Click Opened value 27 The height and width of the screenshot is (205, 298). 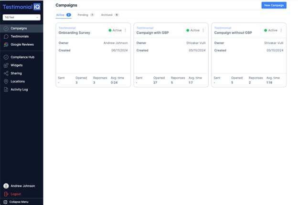155,82
